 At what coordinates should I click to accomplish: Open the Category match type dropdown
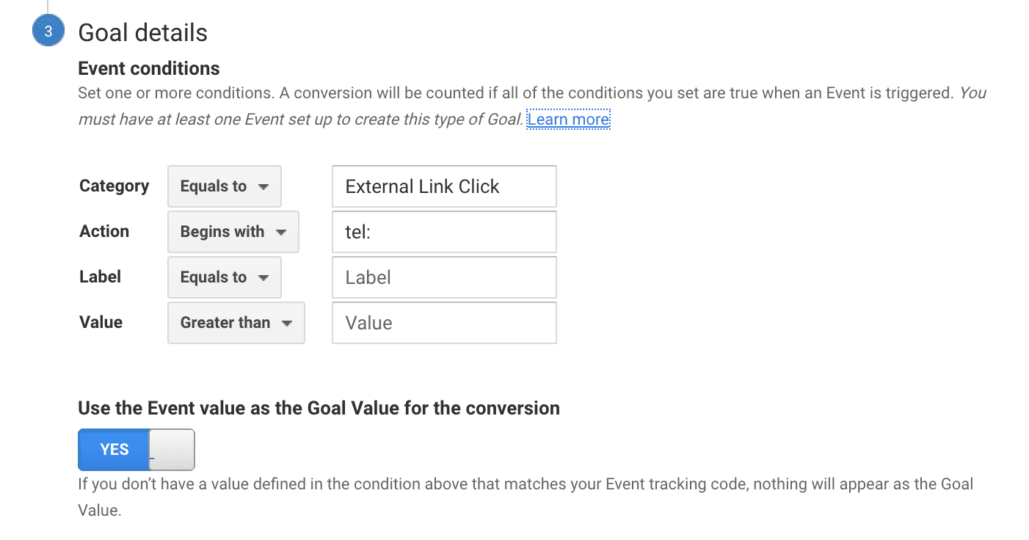(x=225, y=186)
